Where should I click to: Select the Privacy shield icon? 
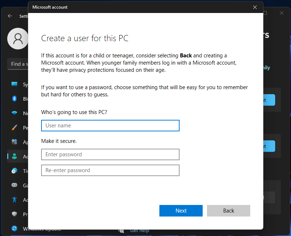[x=14, y=214]
